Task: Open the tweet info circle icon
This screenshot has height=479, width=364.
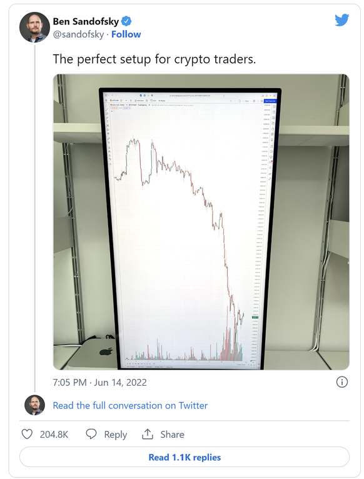Action: [341, 382]
